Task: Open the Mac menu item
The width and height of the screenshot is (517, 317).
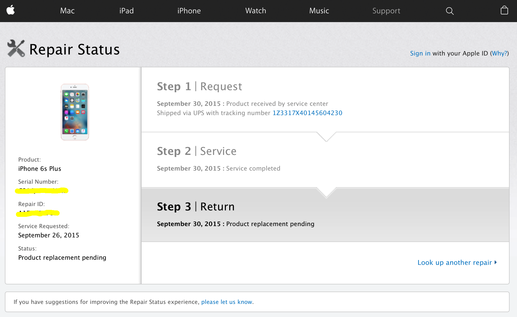Action: coord(67,11)
